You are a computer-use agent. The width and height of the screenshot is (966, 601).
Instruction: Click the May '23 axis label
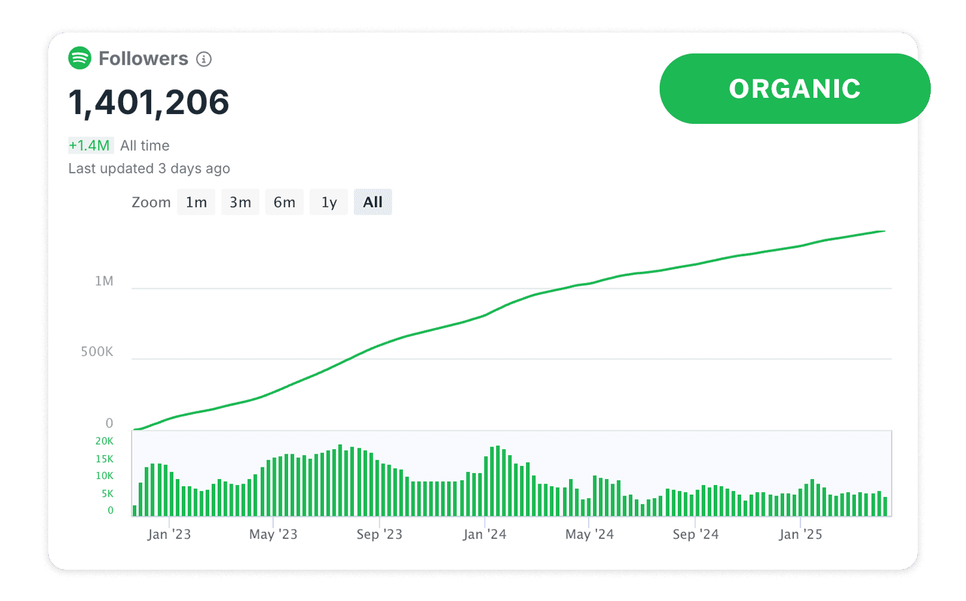coord(273,535)
